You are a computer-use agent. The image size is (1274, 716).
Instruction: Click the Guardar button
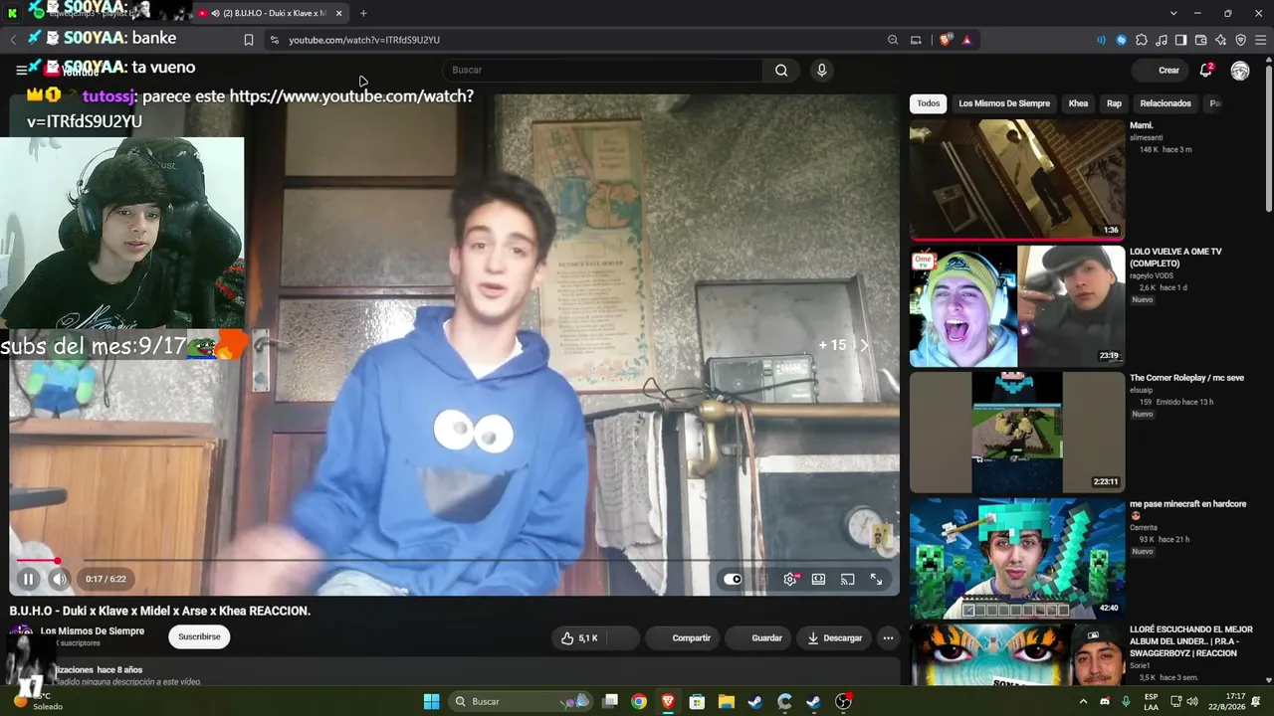(x=759, y=637)
